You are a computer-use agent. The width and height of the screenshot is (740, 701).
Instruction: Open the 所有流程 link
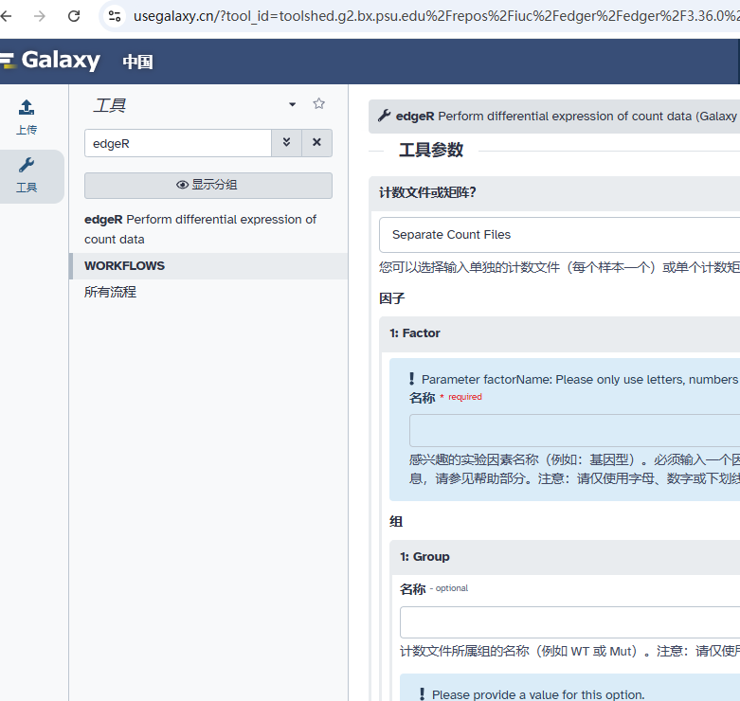point(111,292)
